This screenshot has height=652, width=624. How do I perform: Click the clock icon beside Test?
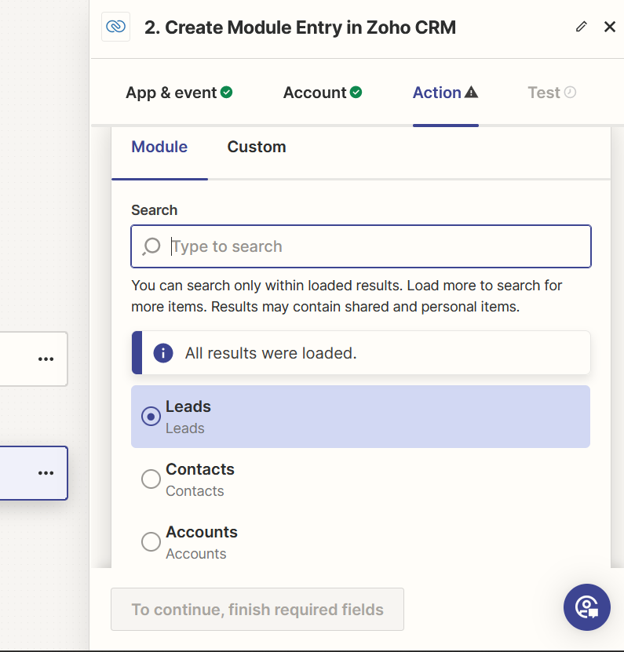pos(571,93)
